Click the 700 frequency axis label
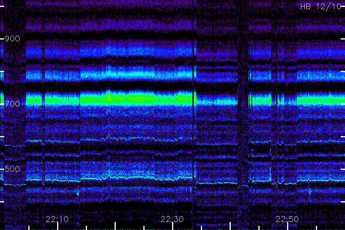 click(12, 103)
